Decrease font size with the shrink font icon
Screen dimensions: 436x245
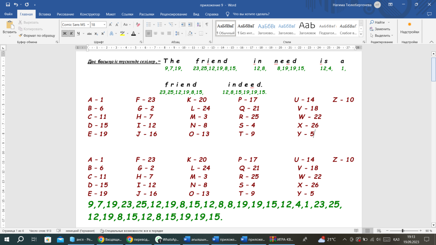pos(117,24)
